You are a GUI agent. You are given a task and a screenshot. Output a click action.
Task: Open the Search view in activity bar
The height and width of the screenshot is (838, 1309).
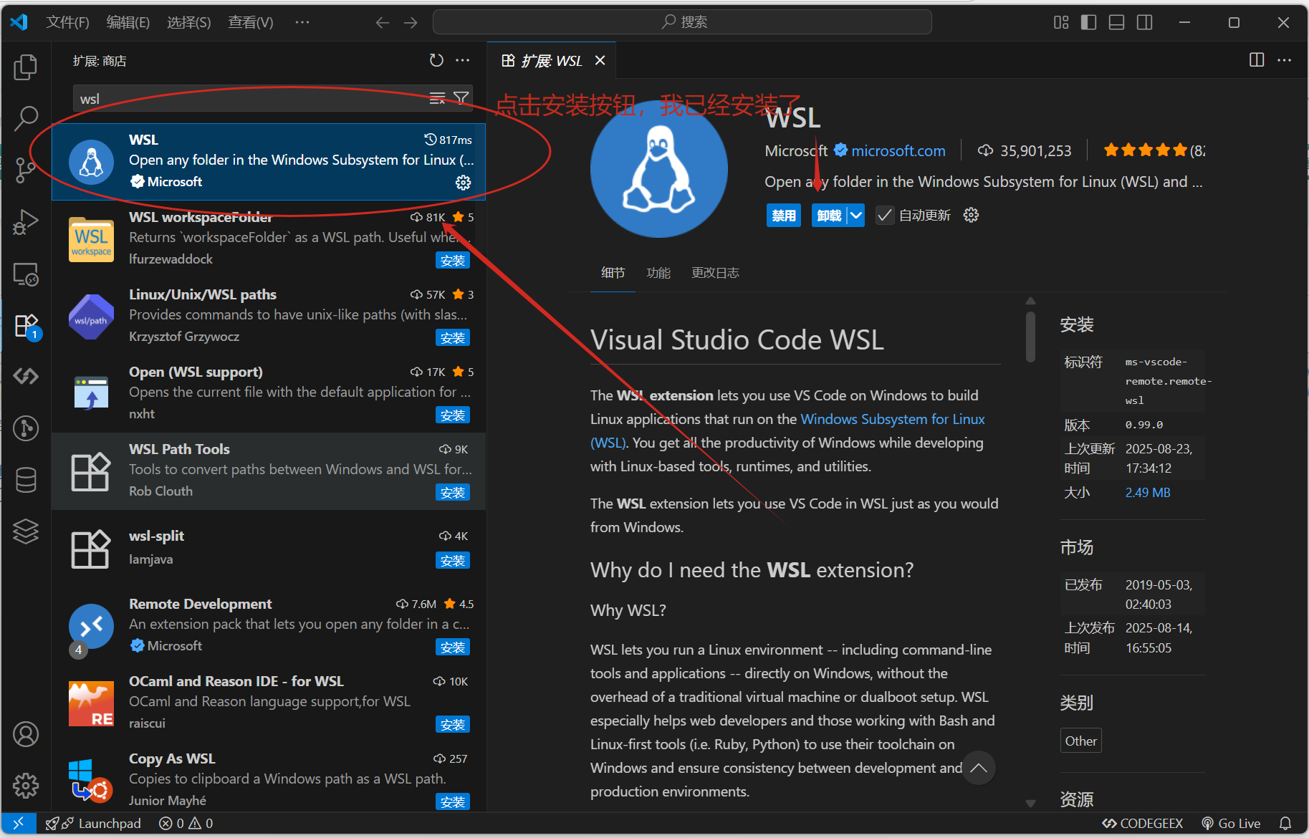(26, 118)
